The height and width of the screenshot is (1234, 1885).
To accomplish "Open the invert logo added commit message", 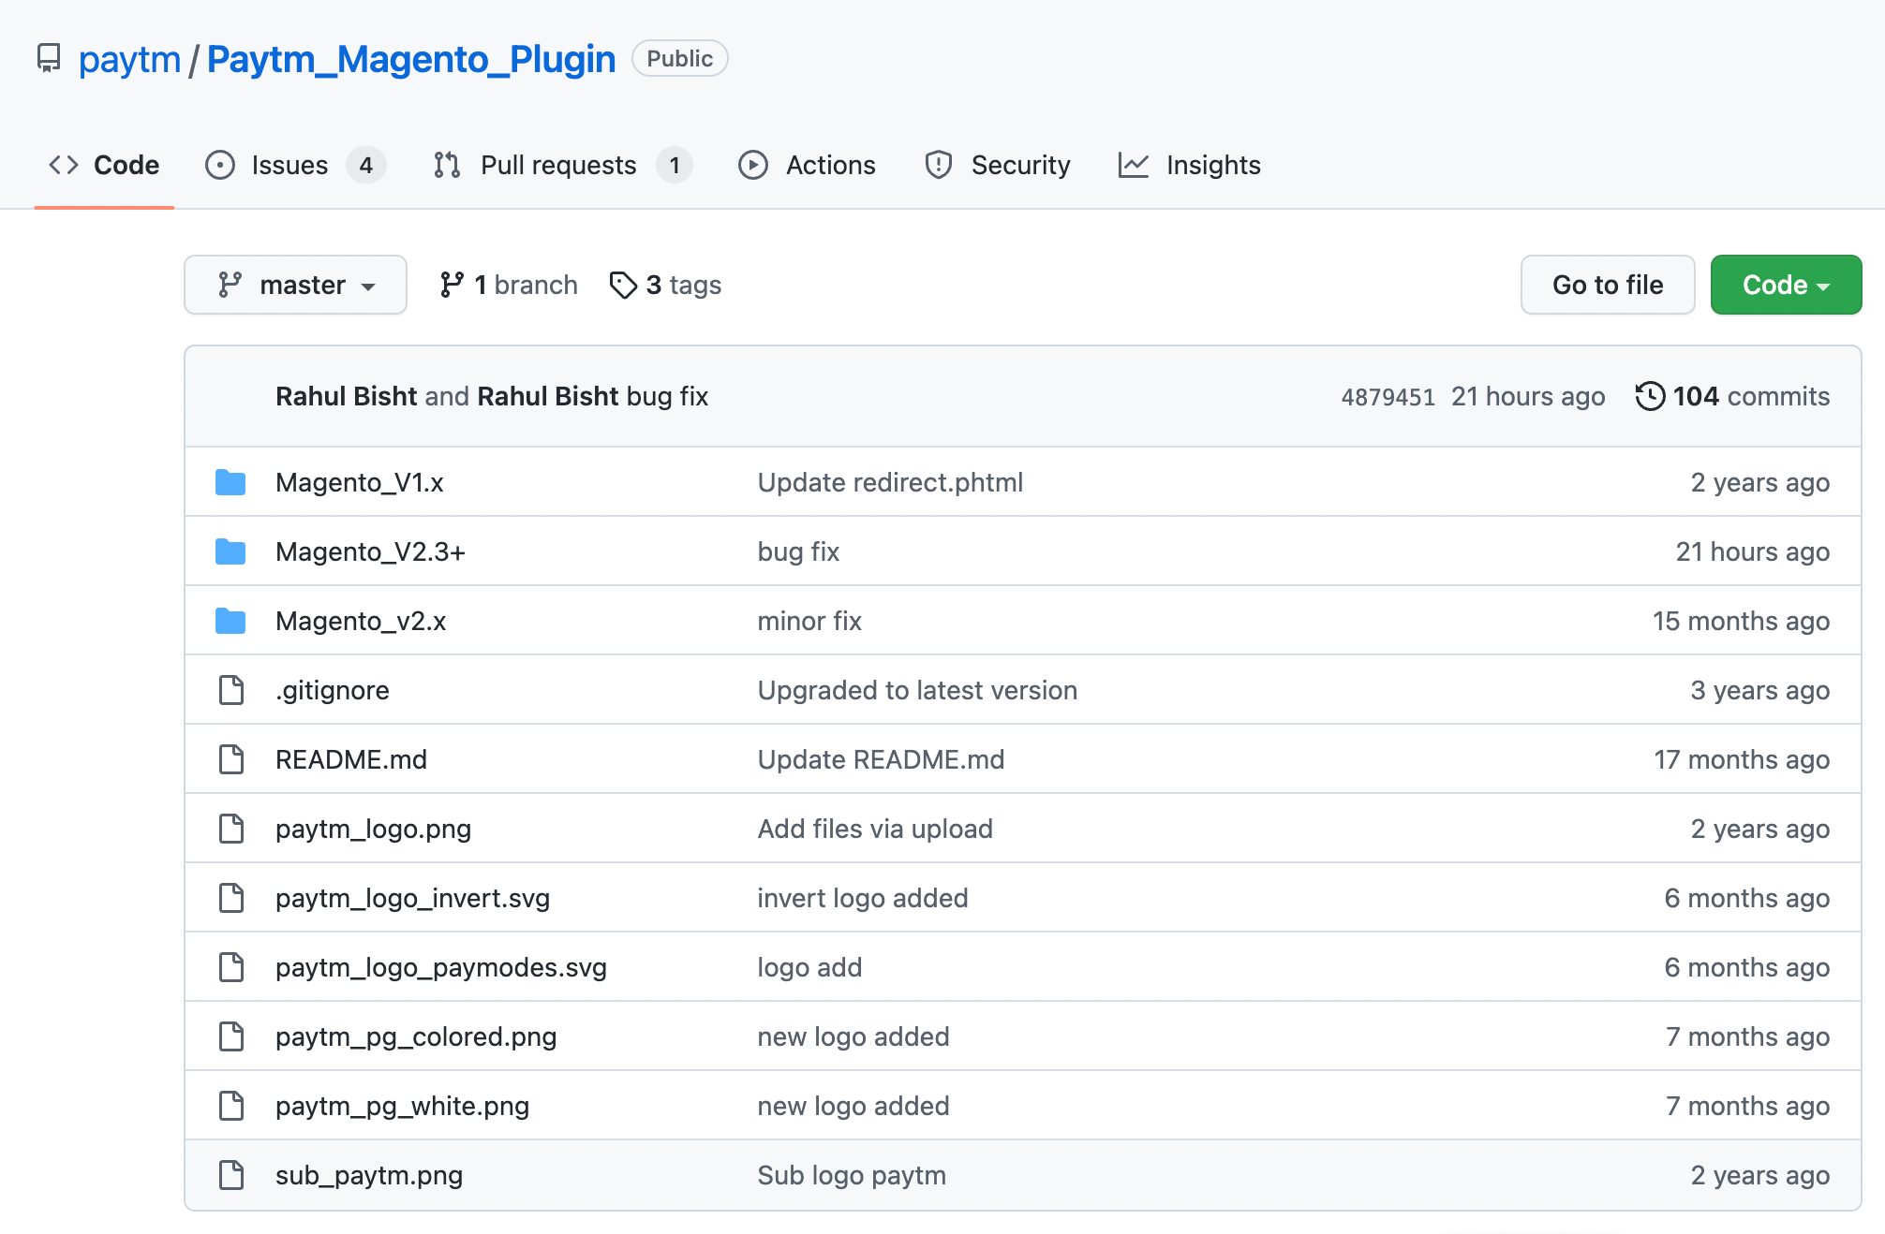I will (863, 898).
